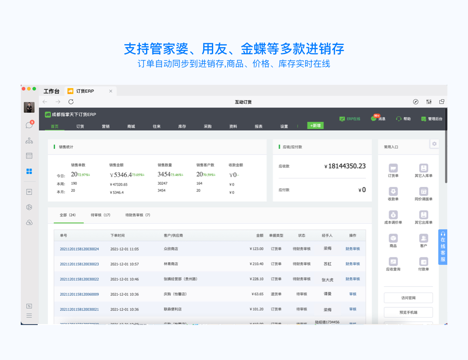The width and height of the screenshot is (468, 360).
Task: Go back with the left arrow
Action: click(45, 102)
